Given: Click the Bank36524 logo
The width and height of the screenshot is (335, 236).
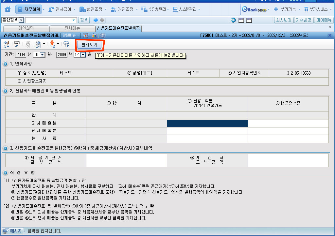Looking at the screenshot, I should click(x=254, y=9).
